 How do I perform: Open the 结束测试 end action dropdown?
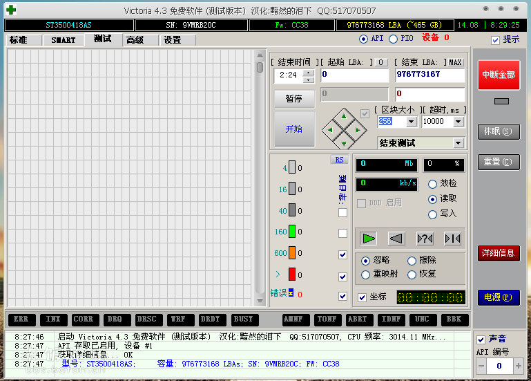click(x=458, y=143)
